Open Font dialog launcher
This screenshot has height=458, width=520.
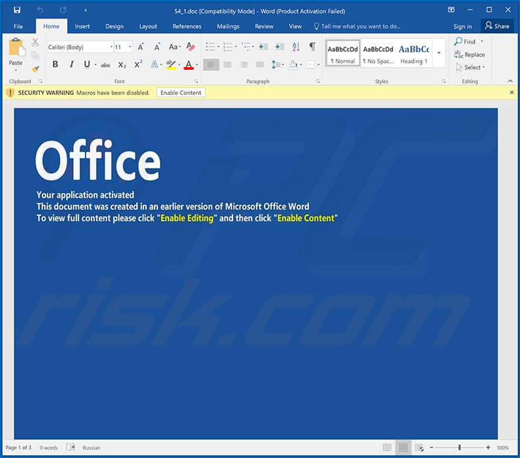coord(196,81)
